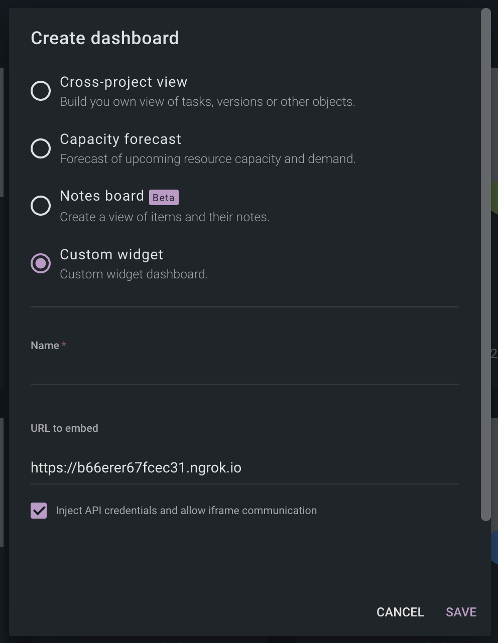
Task: Click the "Forecast of upcoming resource capacity" description
Action: pos(208,159)
